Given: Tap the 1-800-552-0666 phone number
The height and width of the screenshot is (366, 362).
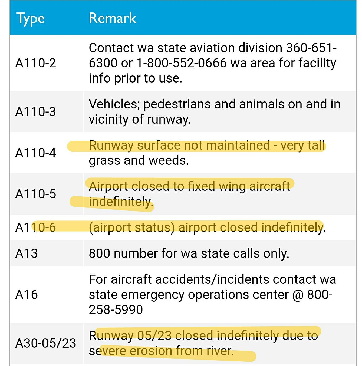Looking at the screenshot, I should pyautogui.click(x=181, y=63).
